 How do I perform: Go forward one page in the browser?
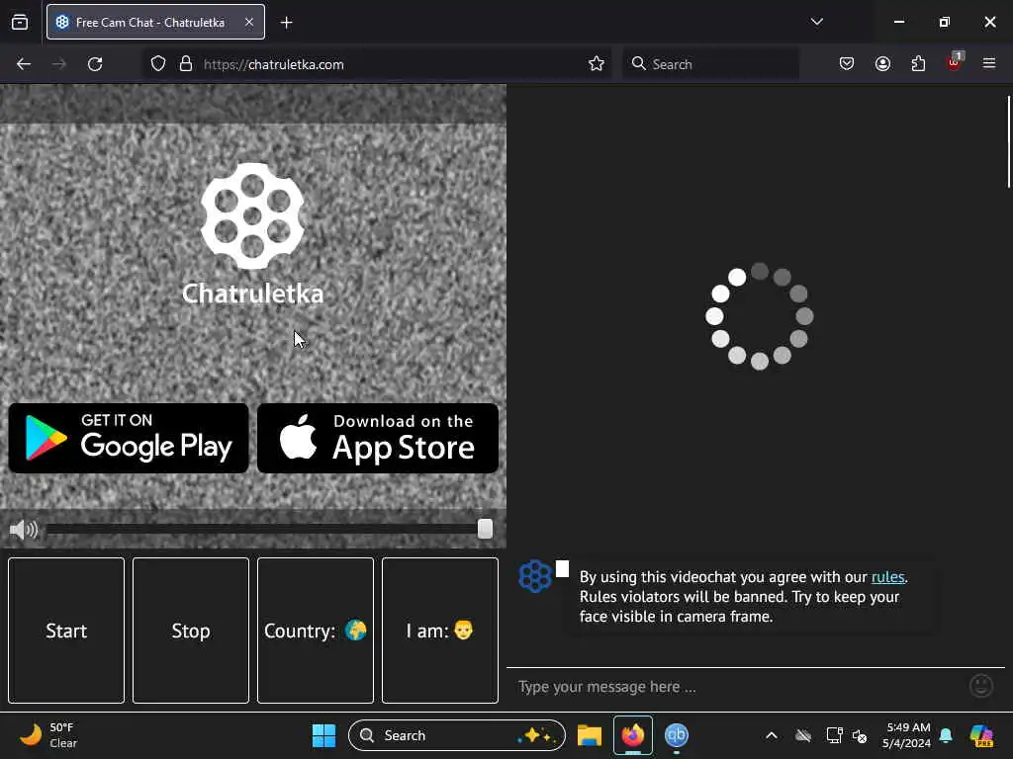[58, 64]
